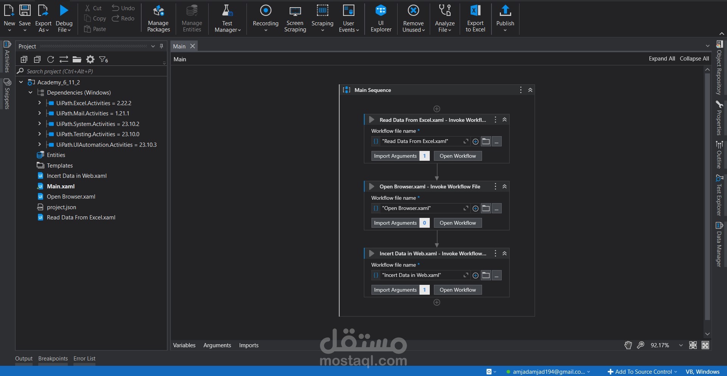The image size is (727, 376).
Task: Open the Output panel tab
Action: click(24, 359)
